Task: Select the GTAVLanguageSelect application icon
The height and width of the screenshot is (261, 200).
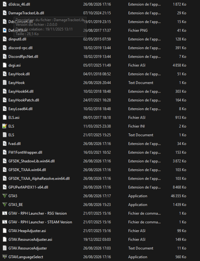Action: point(5,257)
